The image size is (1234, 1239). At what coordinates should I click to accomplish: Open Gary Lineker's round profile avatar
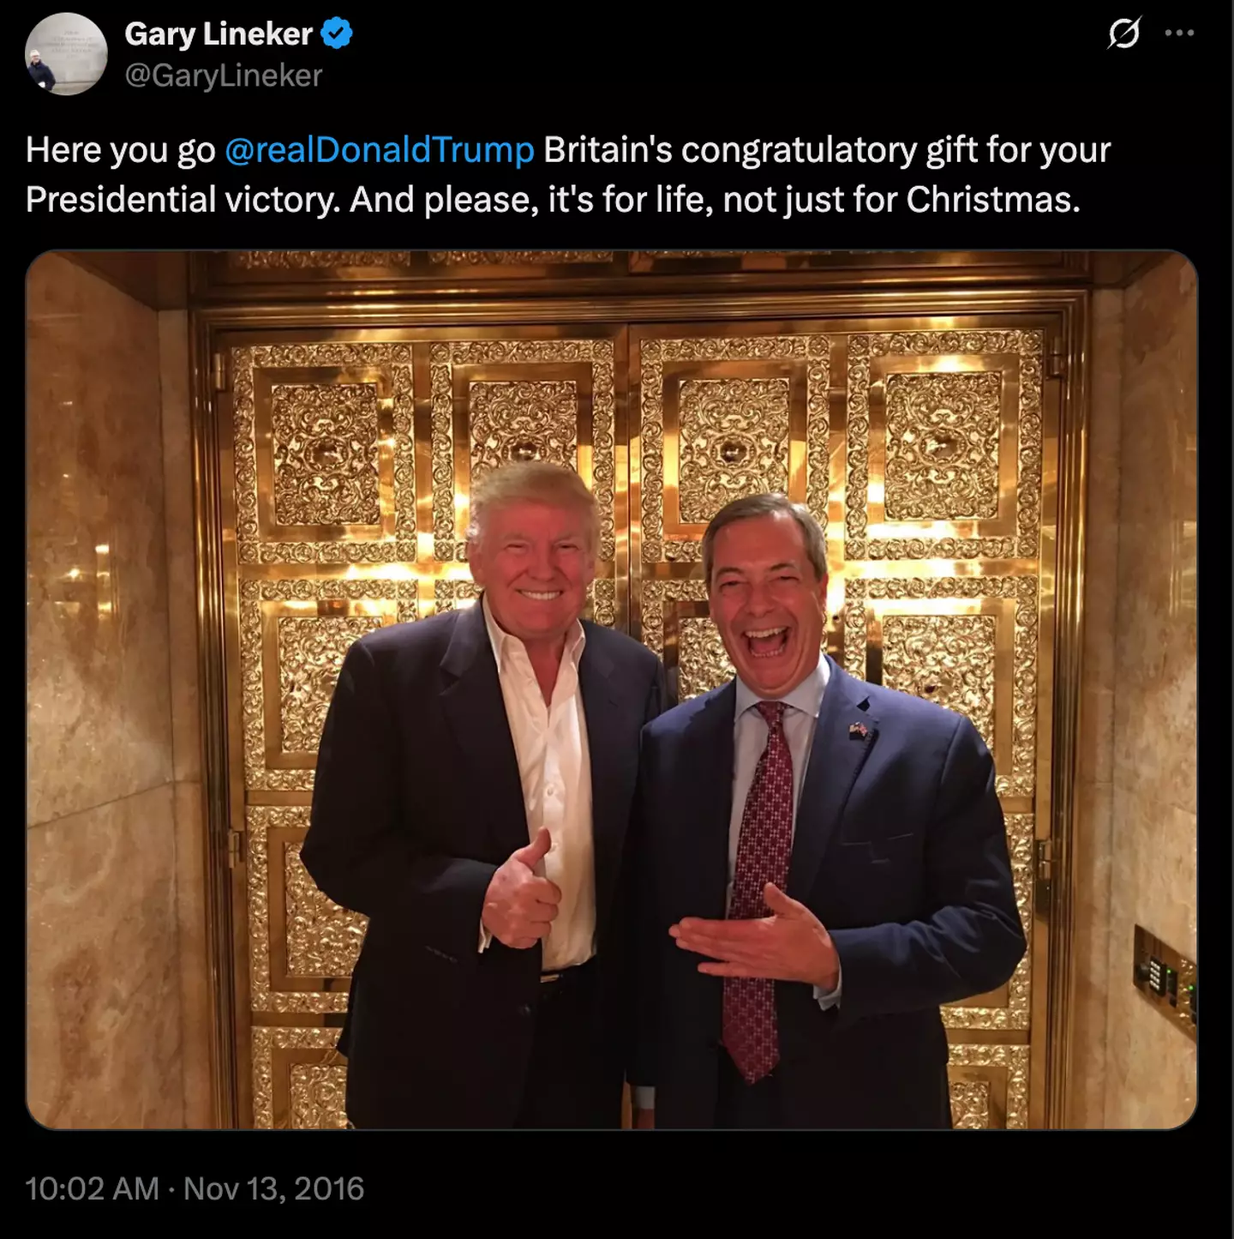66,53
